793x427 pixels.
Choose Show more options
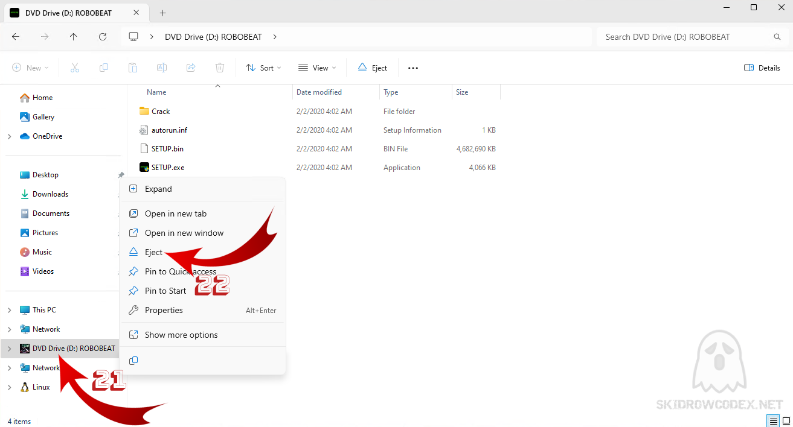202,335
